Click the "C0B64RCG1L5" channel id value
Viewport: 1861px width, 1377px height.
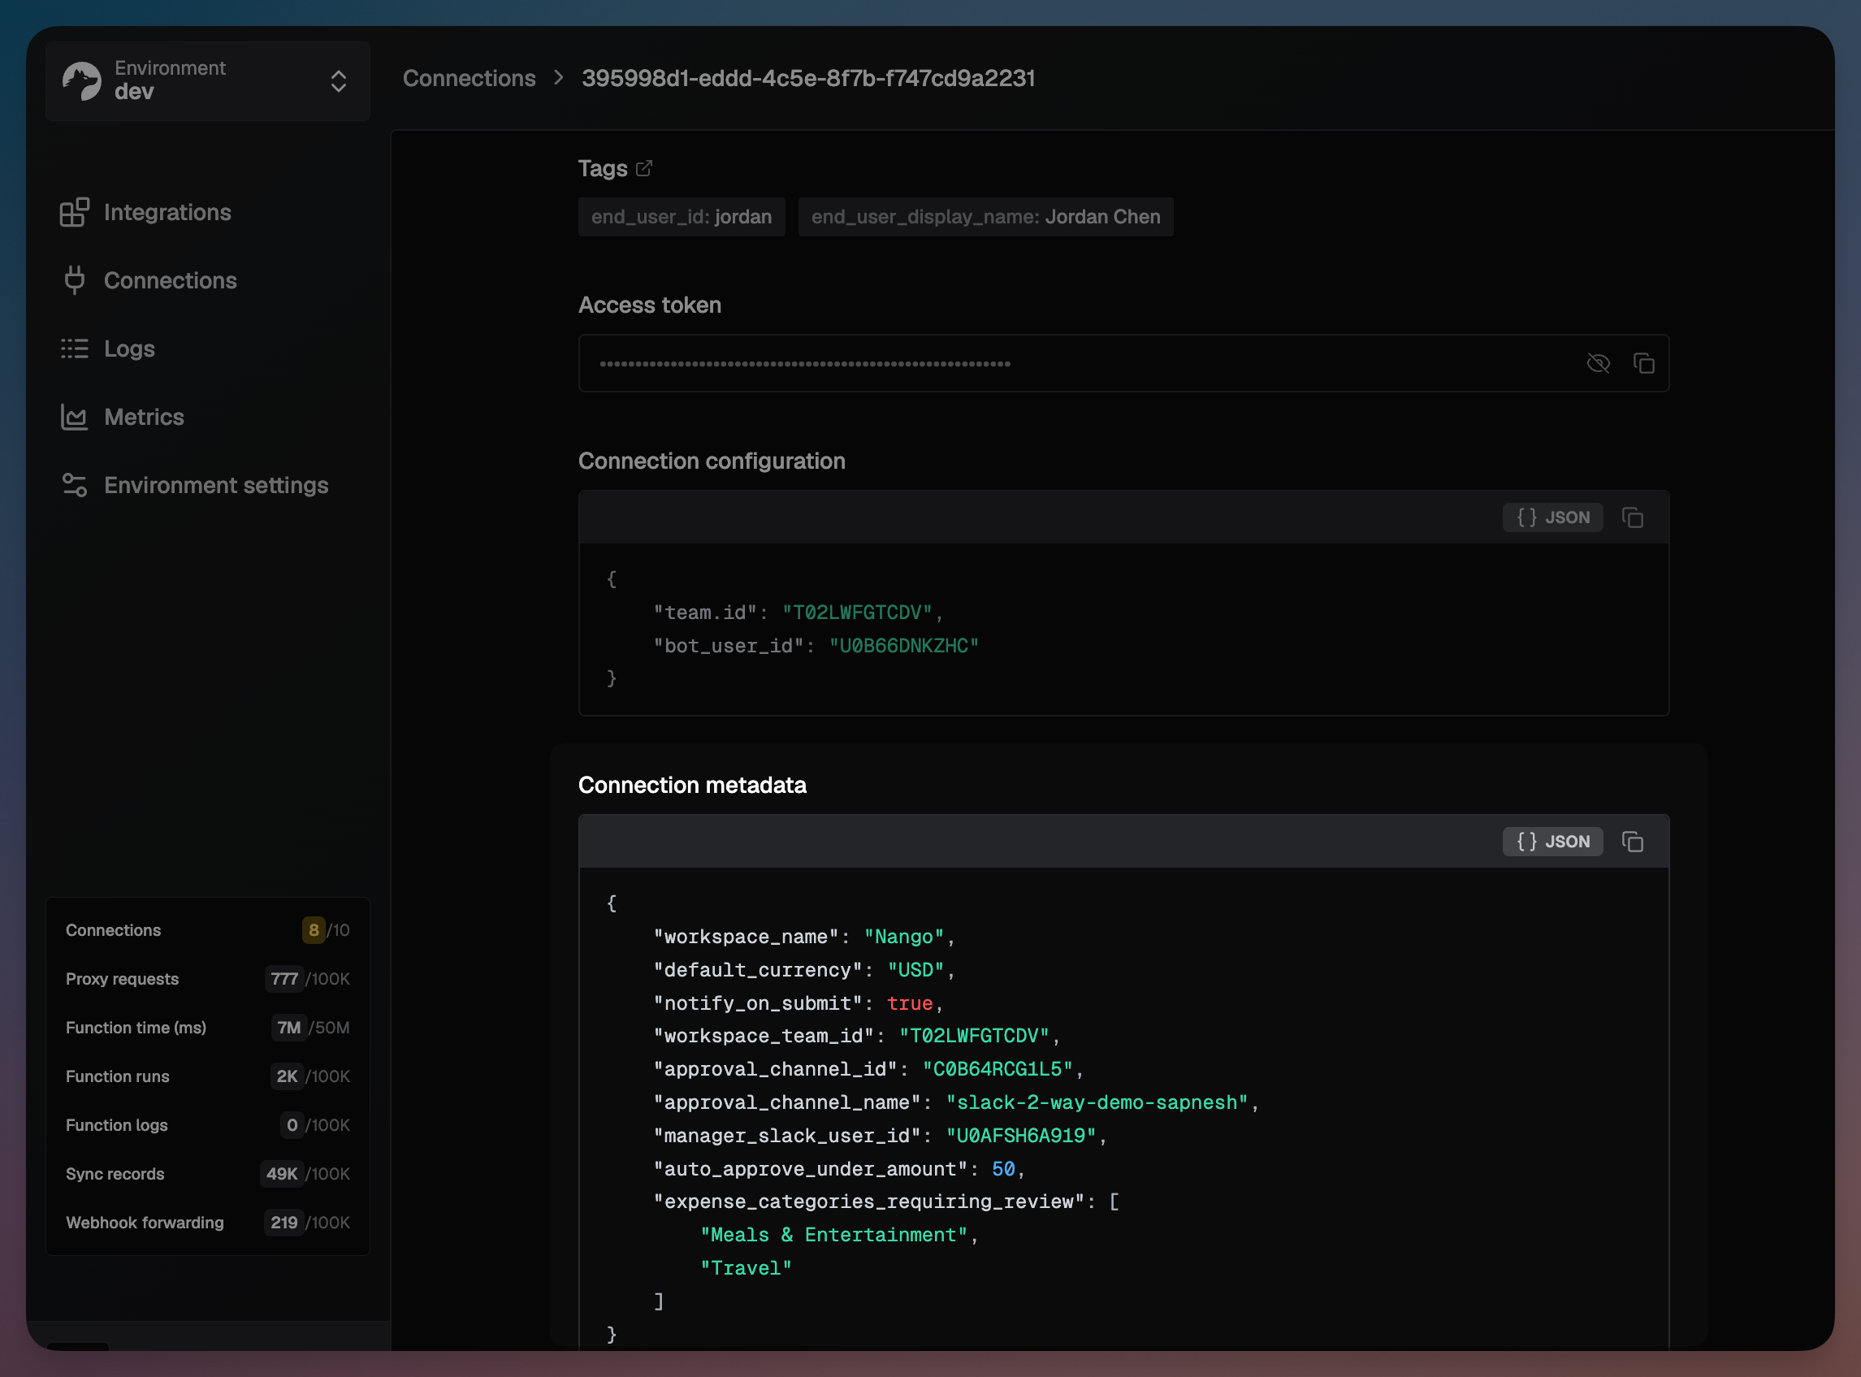(x=997, y=1069)
